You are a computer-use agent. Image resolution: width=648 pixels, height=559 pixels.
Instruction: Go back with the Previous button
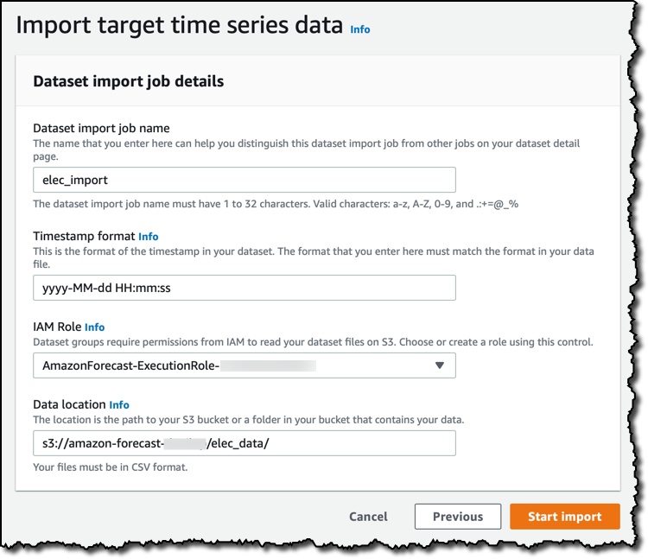click(458, 517)
